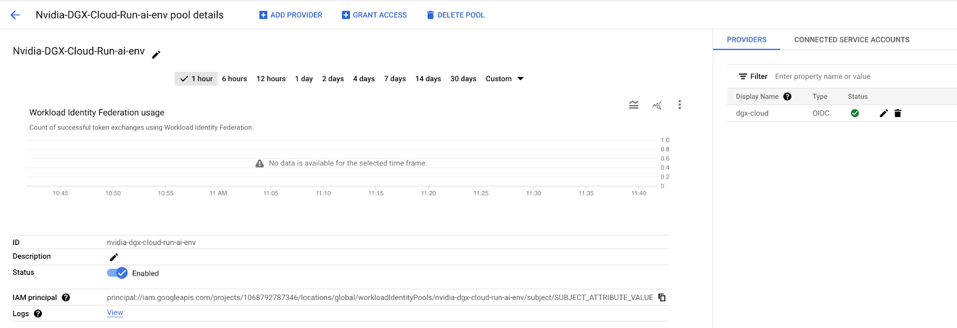This screenshot has height=328, width=957.
Task: Open chart more options menu
Action: coord(679,105)
